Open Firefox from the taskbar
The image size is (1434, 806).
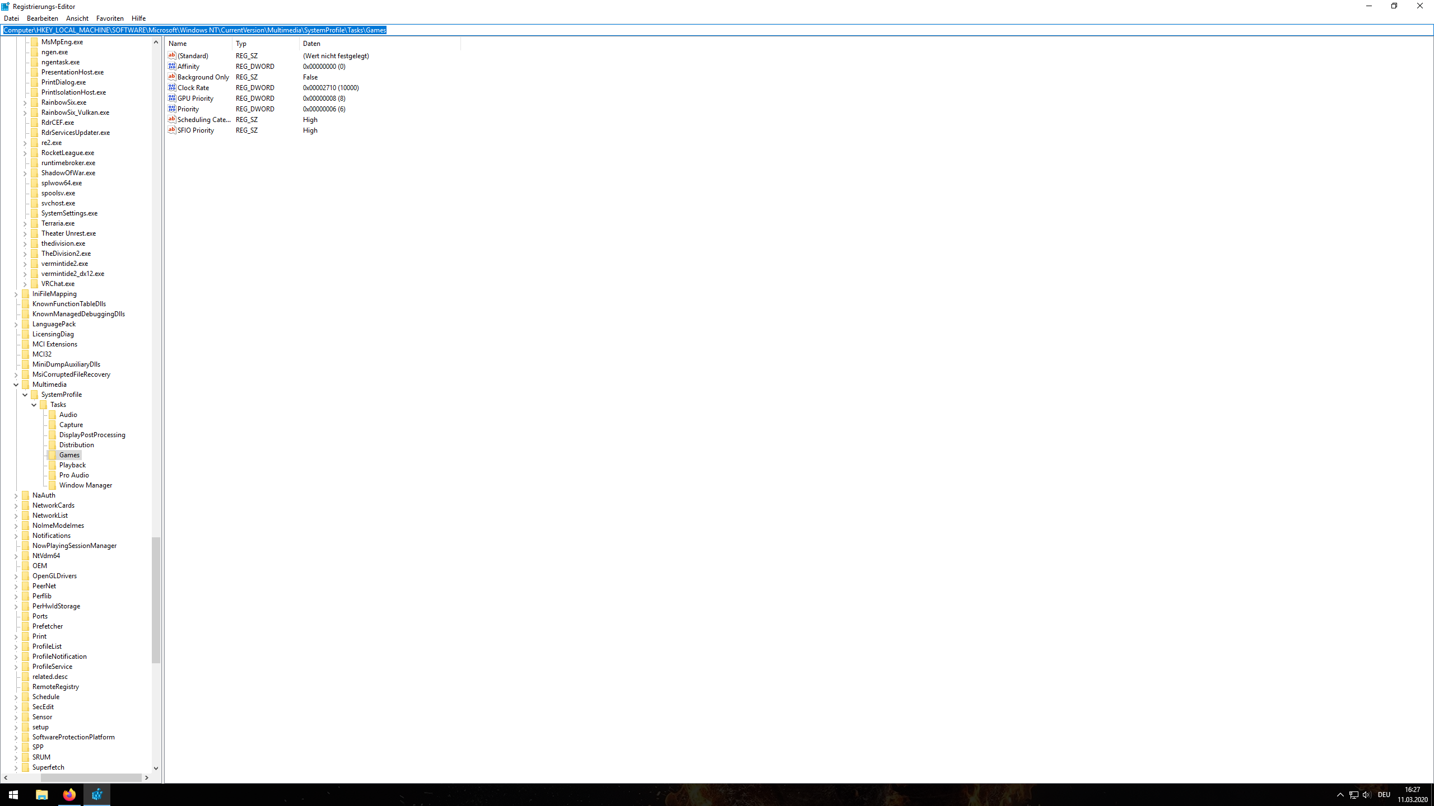pyautogui.click(x=69, y=795)
